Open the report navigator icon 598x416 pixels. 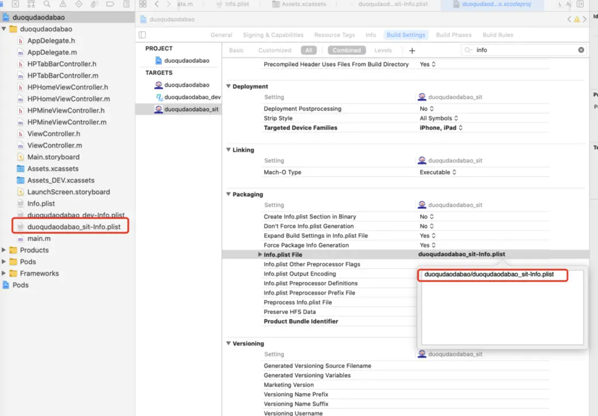tap(126, 4)
